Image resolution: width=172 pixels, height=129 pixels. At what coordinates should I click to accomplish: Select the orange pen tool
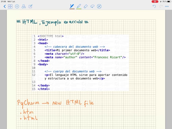point(72,6)
